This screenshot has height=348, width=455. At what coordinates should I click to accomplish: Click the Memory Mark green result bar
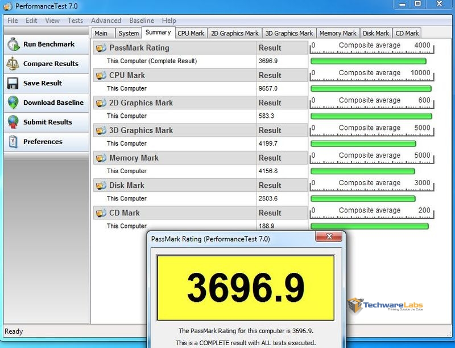click(363, 171)
